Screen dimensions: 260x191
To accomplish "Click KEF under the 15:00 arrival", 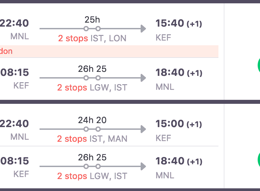I will [163, 138].
